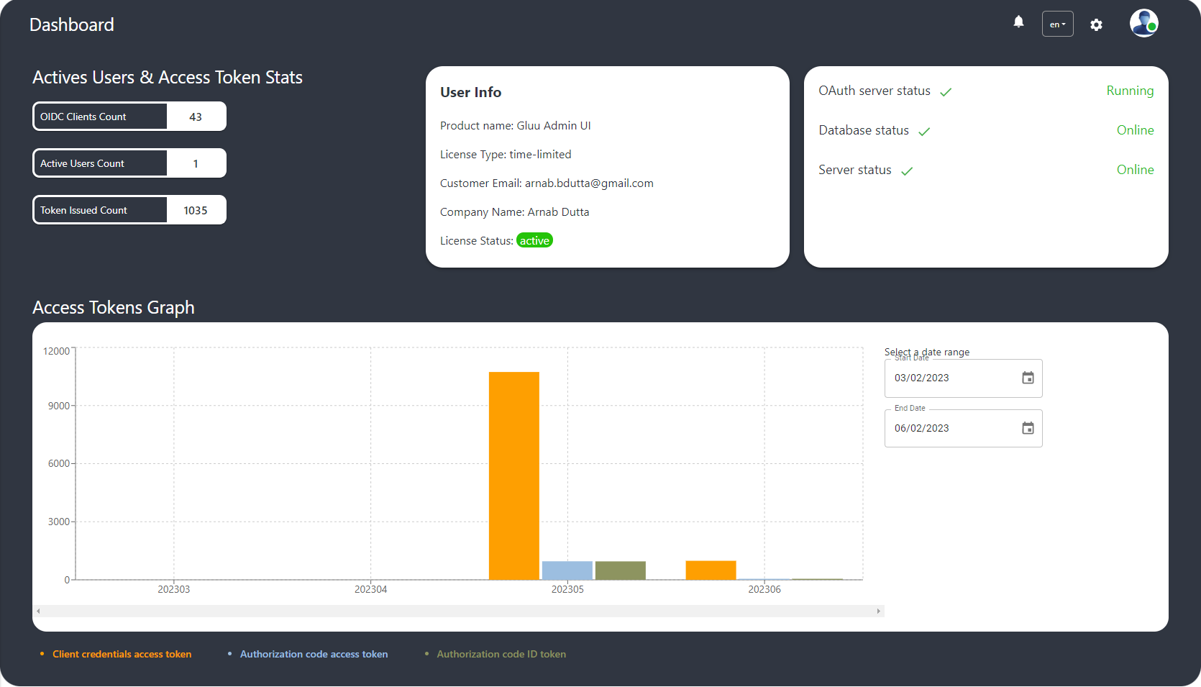Viewport: 1201px width, 687px height.
Task: Click the chart scrollbar right arrow
Action: pos(878,611)
